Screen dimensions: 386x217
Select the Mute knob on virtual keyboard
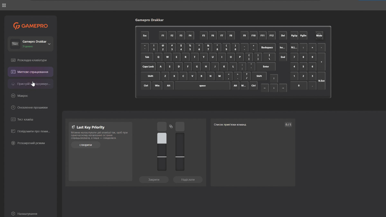319,36
